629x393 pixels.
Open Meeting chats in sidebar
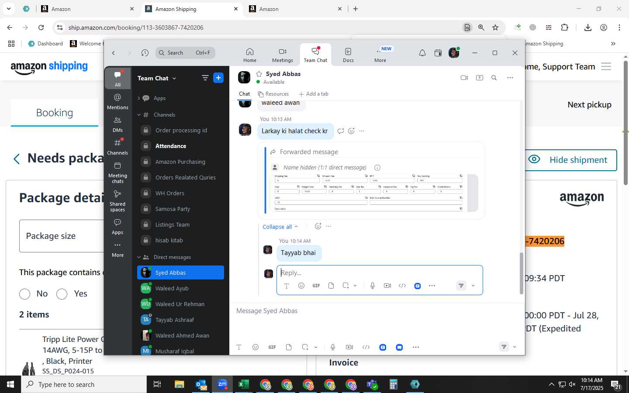click(118, 172)
